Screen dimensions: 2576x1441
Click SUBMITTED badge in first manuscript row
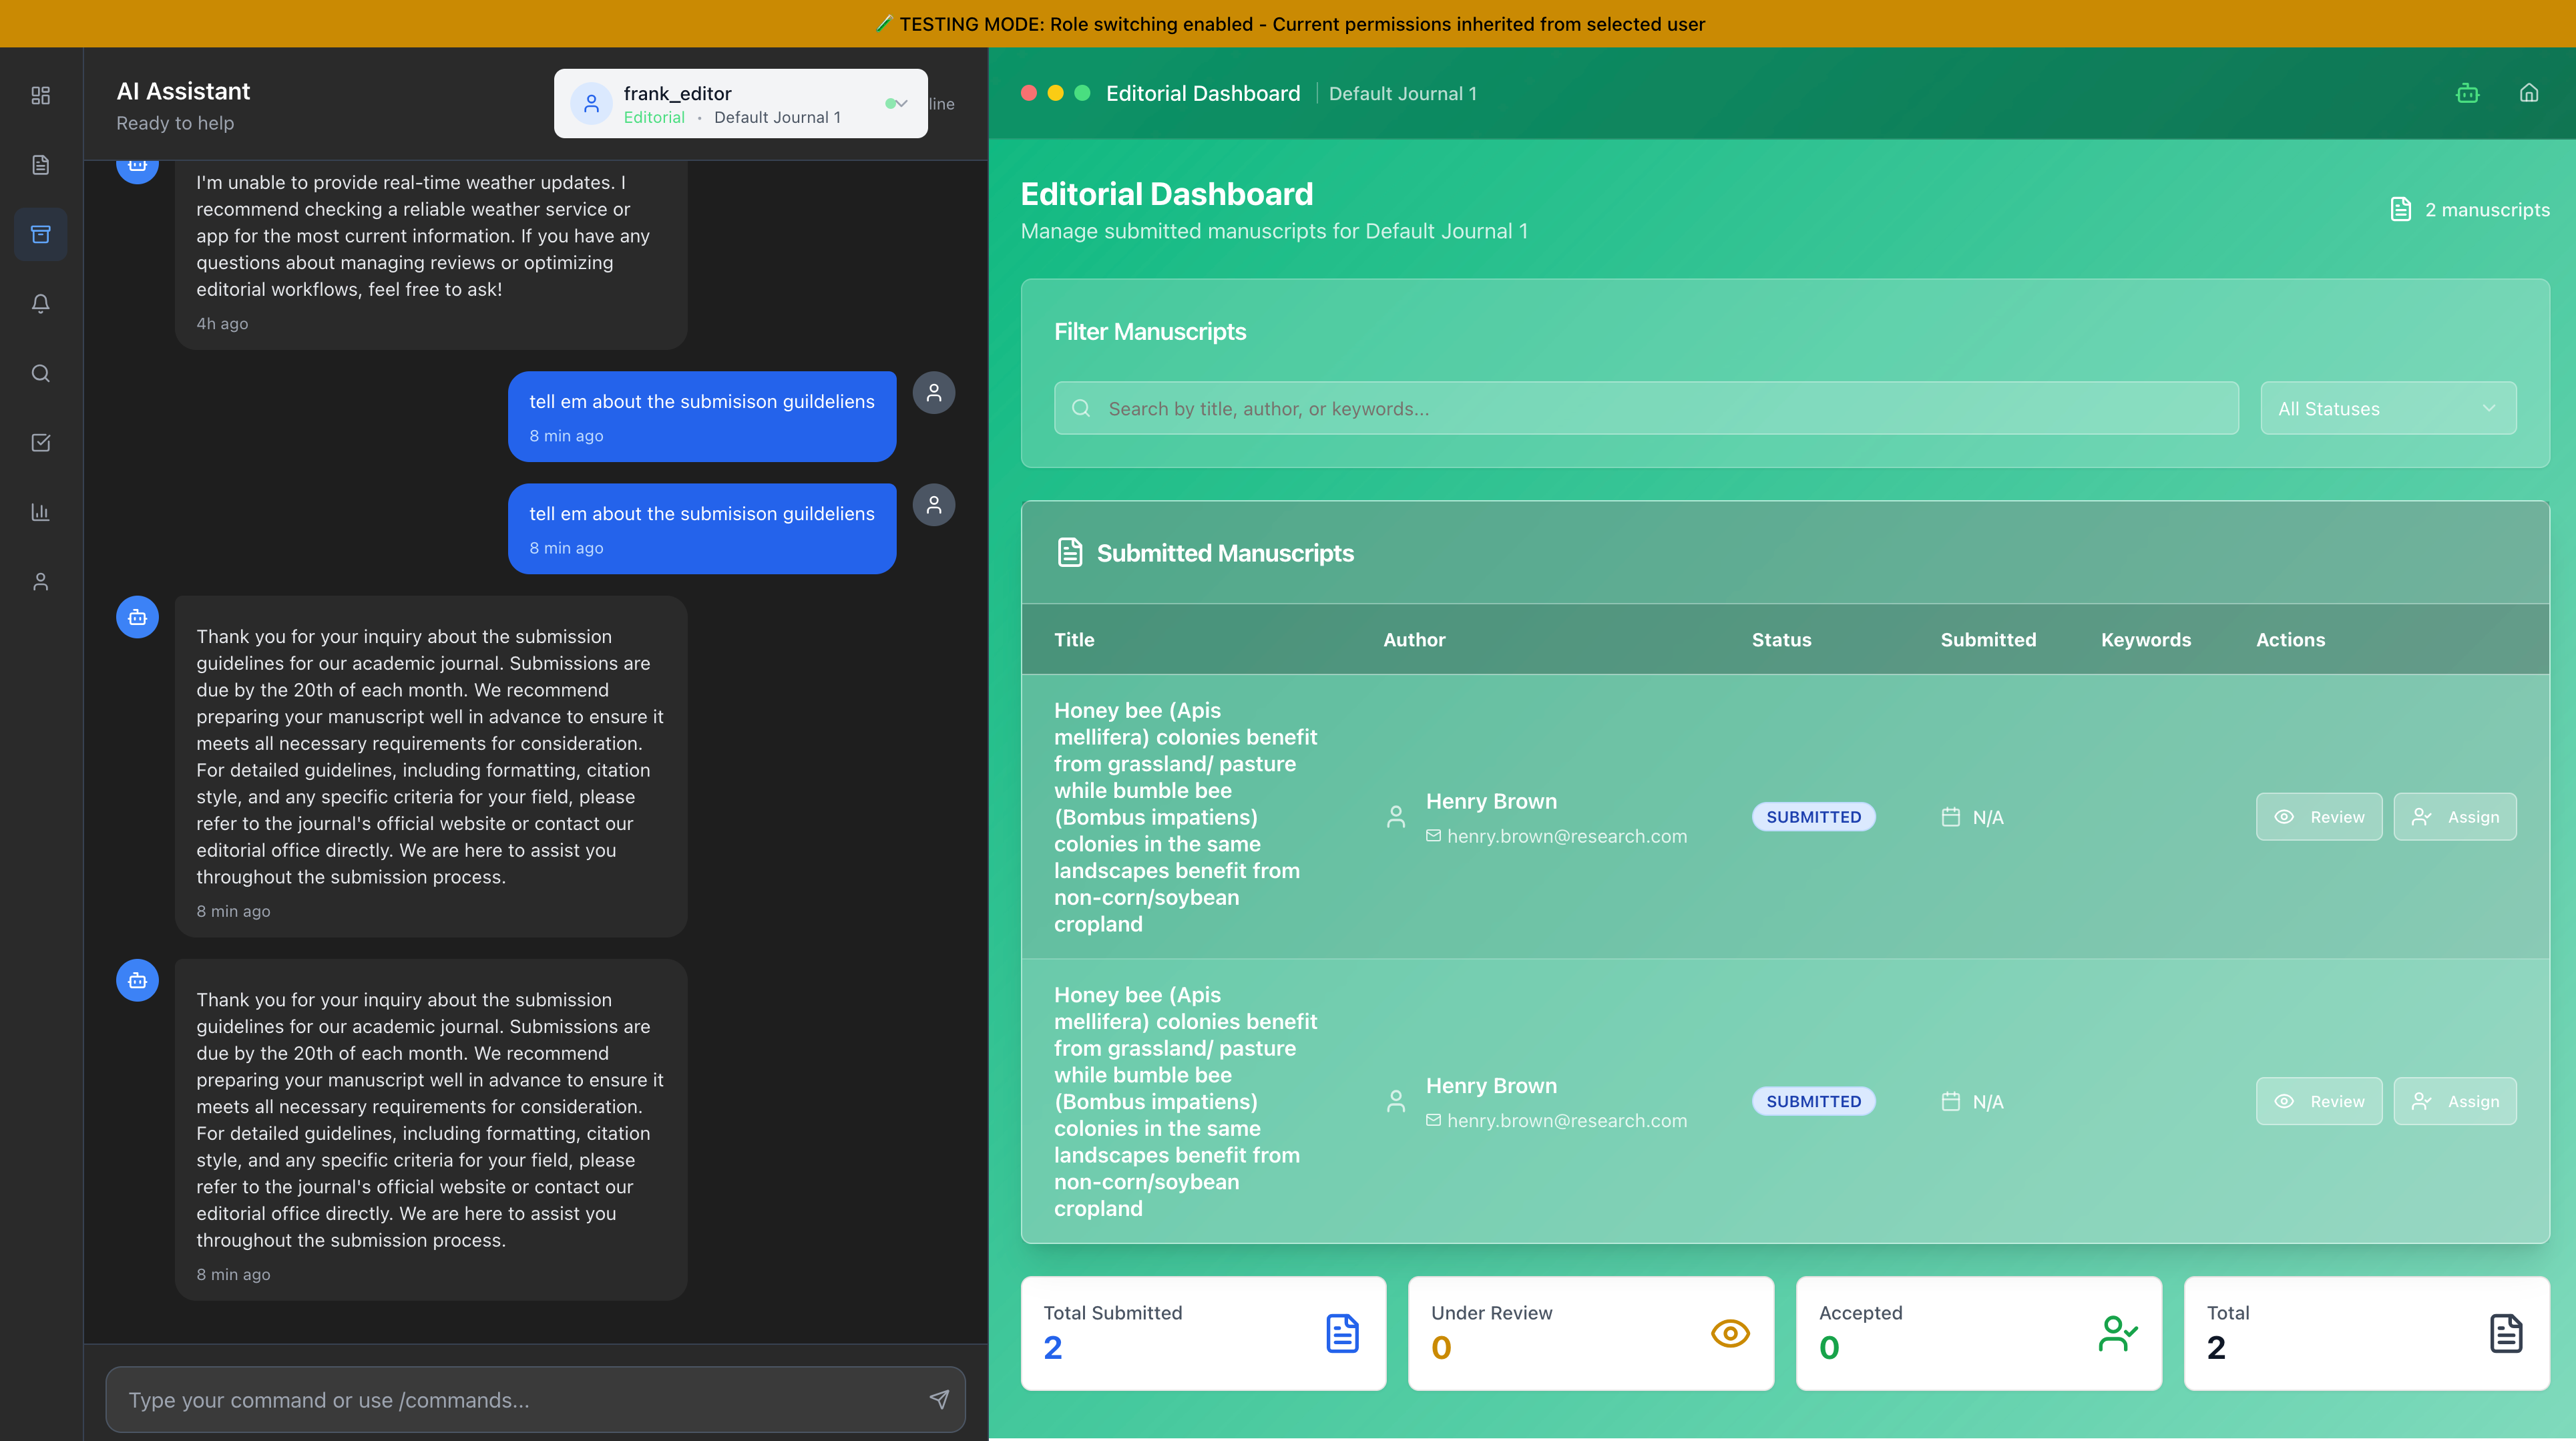[x=1813, y=817]
